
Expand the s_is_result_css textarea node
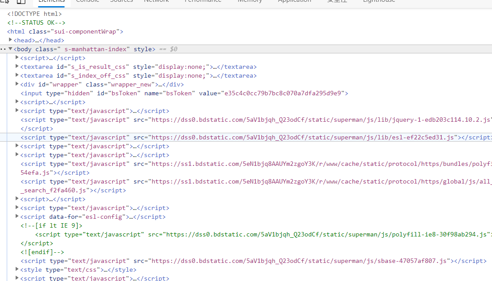(x=17, y=66)
